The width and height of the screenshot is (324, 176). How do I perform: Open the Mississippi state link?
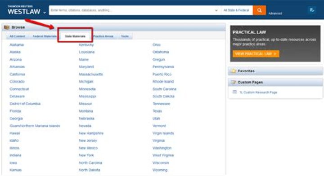[88, 96]
